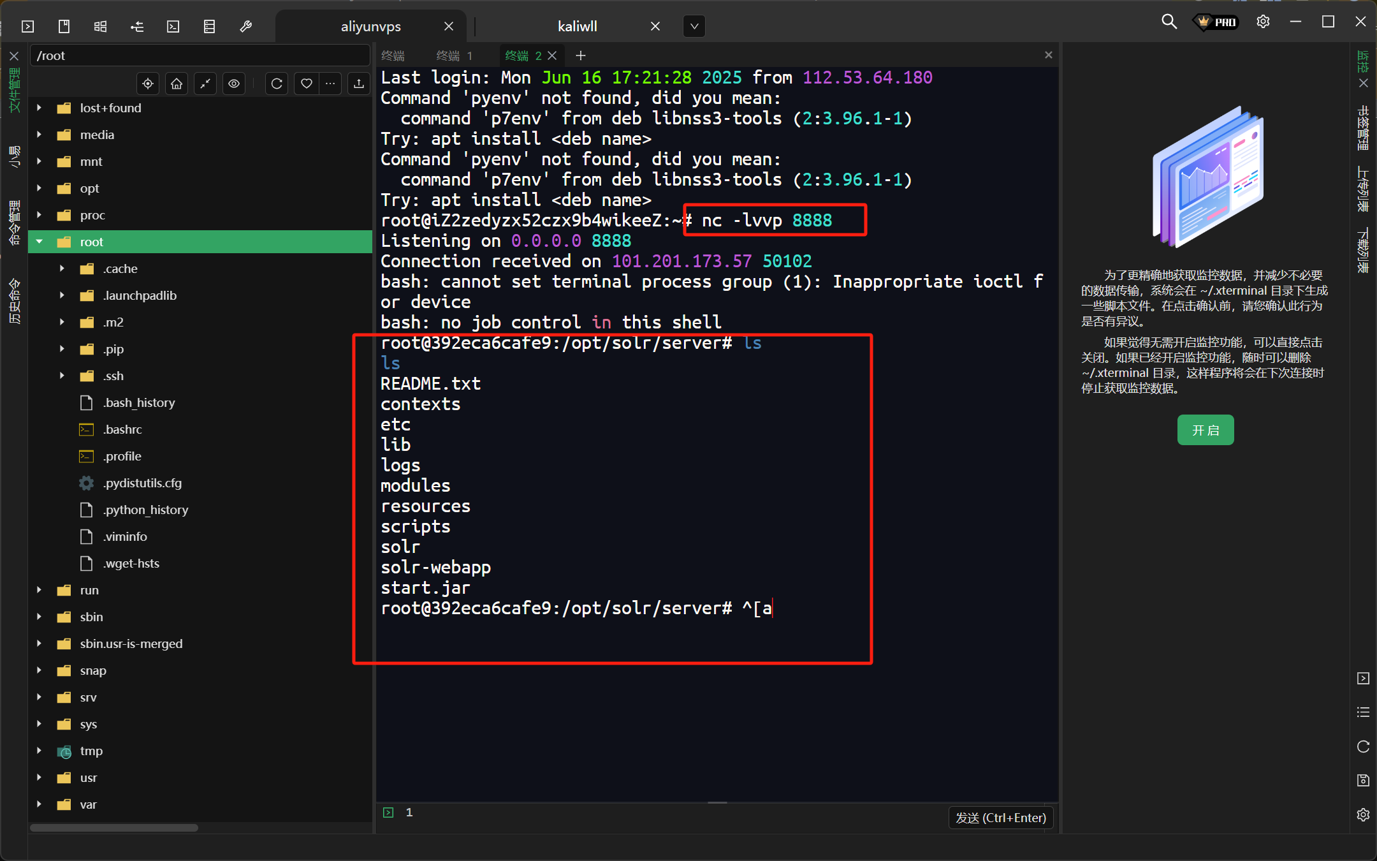The image size is (1377, 861).
Task: Select the 终端 1 terminal tab
Action: 453,56
